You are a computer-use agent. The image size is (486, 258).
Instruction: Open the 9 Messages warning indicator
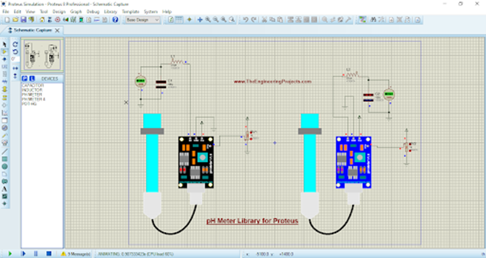[75, 254]
